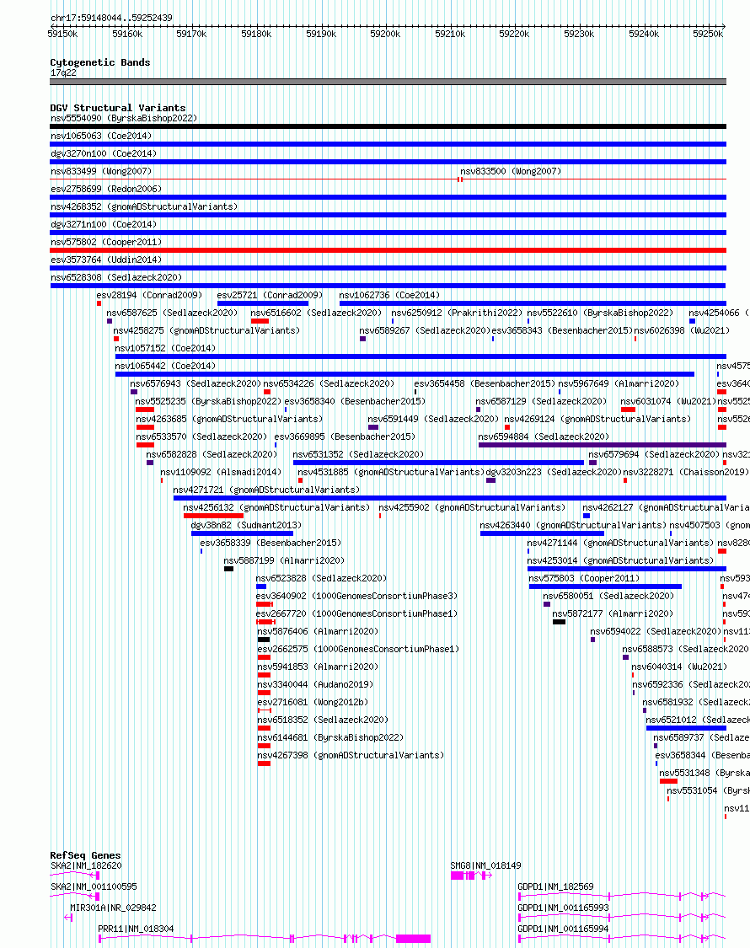
Task: Click nsv1062736 (Coe2014) label
Action: tap(389, 295)
